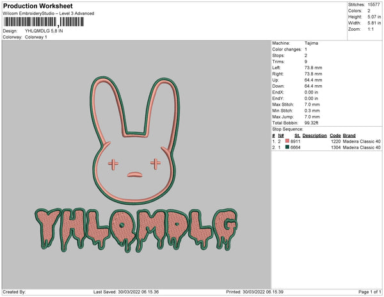Click the Down value 64.4 mm

(313, 86)
